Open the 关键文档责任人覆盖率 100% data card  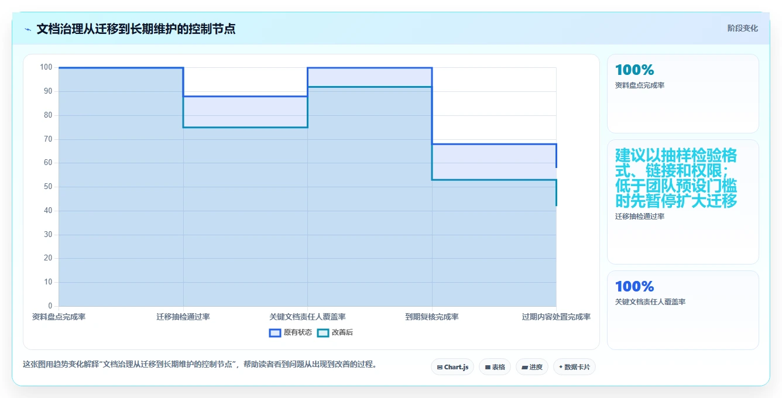(683, 310)
